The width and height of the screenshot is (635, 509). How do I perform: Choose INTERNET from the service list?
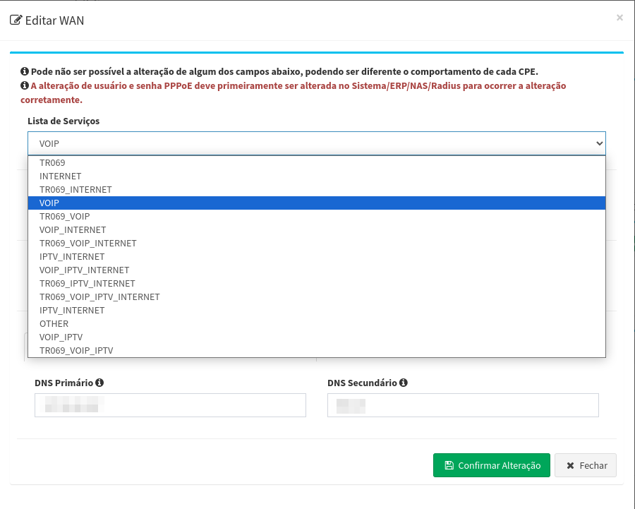[x=61, y=176]
